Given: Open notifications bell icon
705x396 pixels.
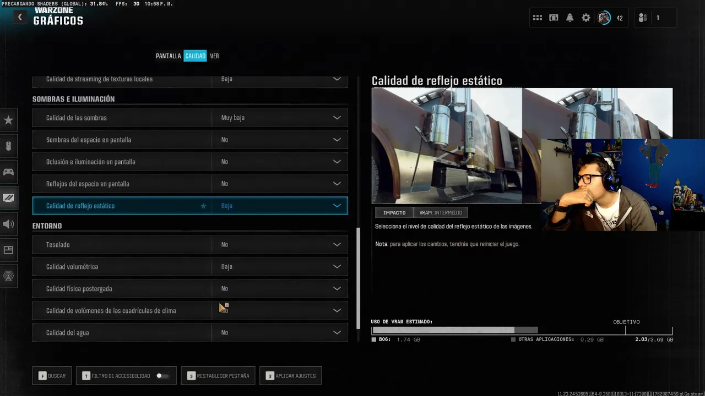Looking at the screenshot, I should coord(570,18).
